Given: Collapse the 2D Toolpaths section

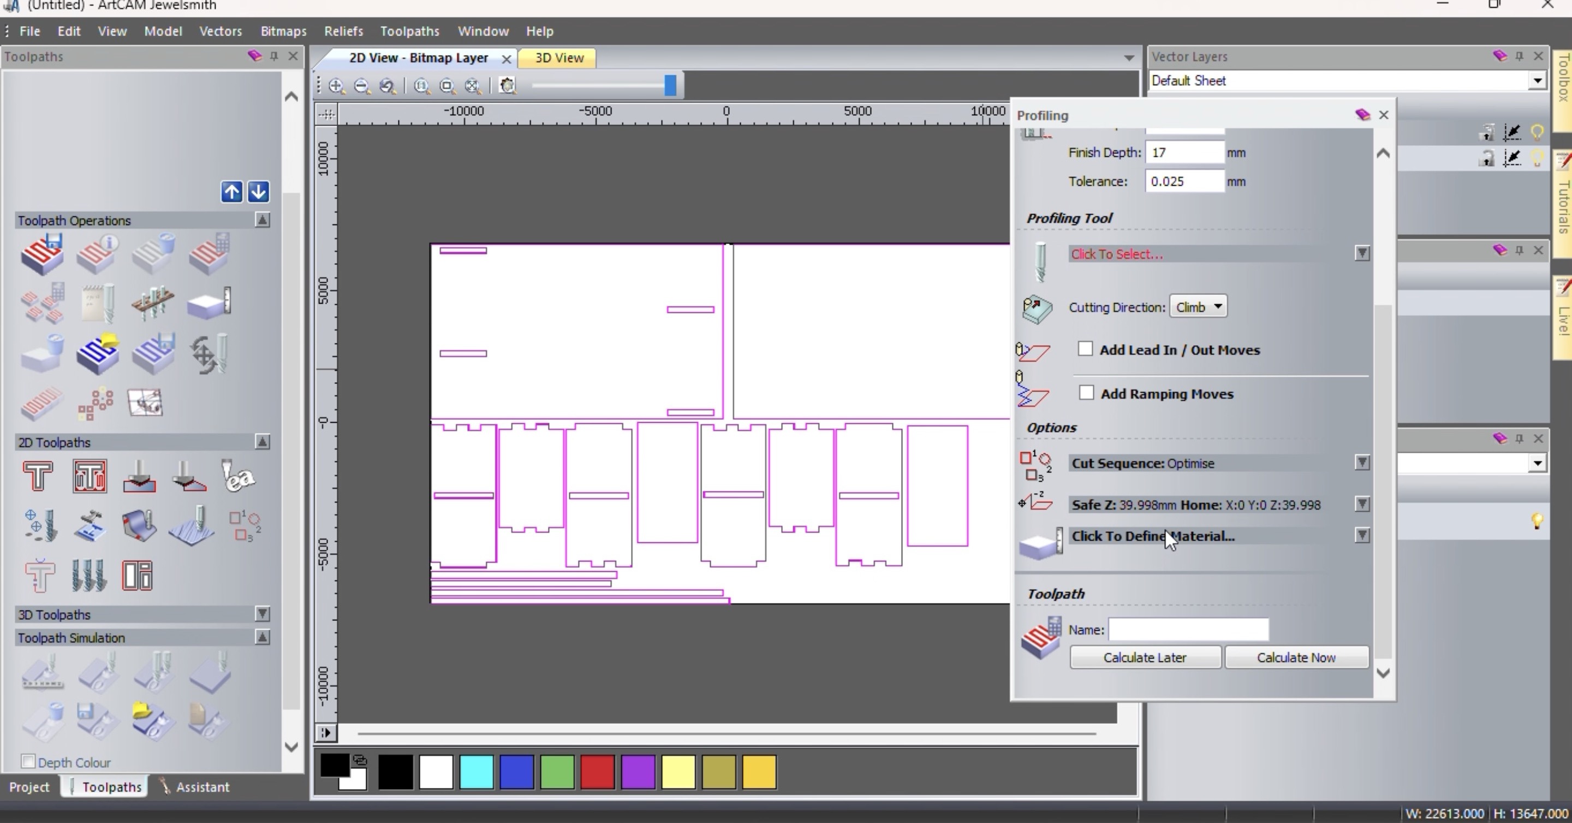Looking at the screenshot, I should (x=263, y=441).
